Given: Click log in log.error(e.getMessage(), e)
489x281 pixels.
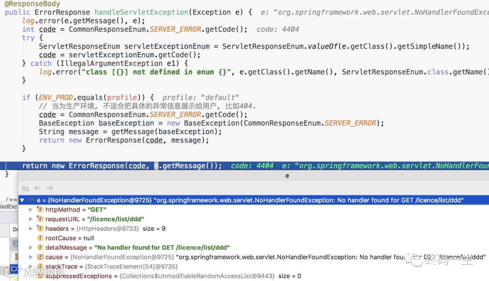Looking at the screenshot, I should (x=28, y=21).
